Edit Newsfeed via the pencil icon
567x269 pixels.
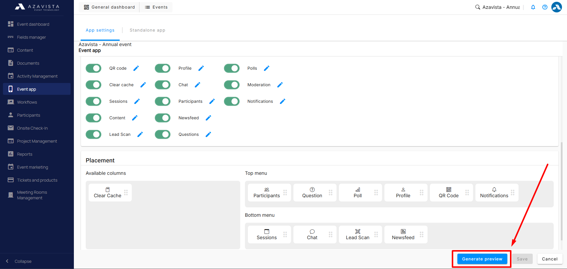(x=208, y=118)
